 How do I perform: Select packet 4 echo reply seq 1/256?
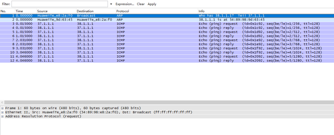167,28
